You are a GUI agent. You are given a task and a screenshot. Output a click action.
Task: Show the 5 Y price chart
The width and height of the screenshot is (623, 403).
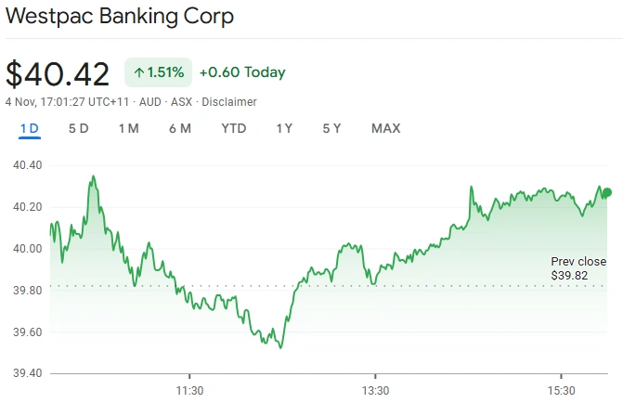(x=332, y=128)
